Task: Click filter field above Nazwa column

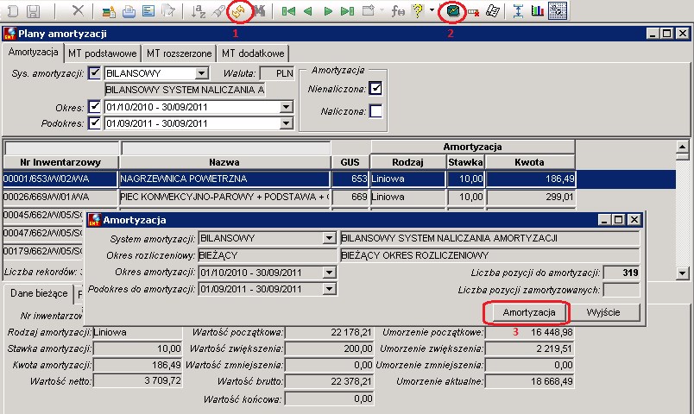Action: [x=226, y=147]
